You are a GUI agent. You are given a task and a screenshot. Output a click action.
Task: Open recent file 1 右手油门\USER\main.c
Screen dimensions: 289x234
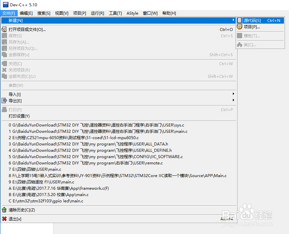tap(118, 131)
